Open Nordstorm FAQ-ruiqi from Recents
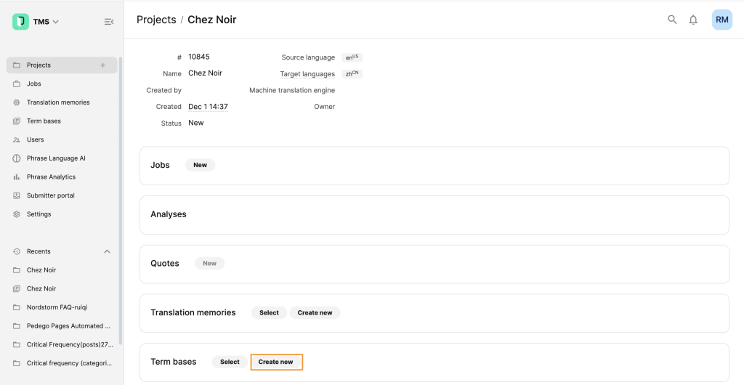Image resolution: width=744 pixels, height=385 pixels. point(57,307)
